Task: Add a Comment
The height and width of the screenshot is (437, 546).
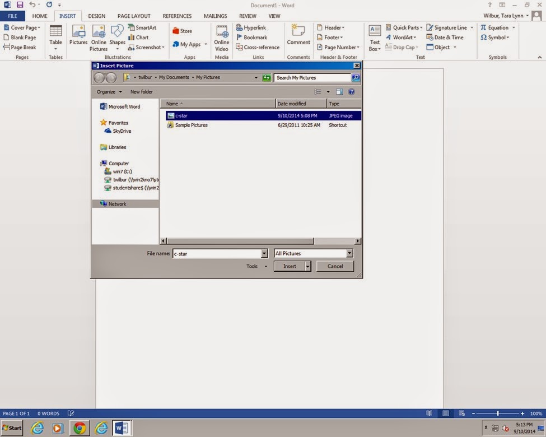Action: [x=298, y=37]
